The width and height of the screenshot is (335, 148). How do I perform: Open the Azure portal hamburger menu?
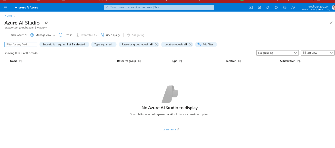(5, 8)
